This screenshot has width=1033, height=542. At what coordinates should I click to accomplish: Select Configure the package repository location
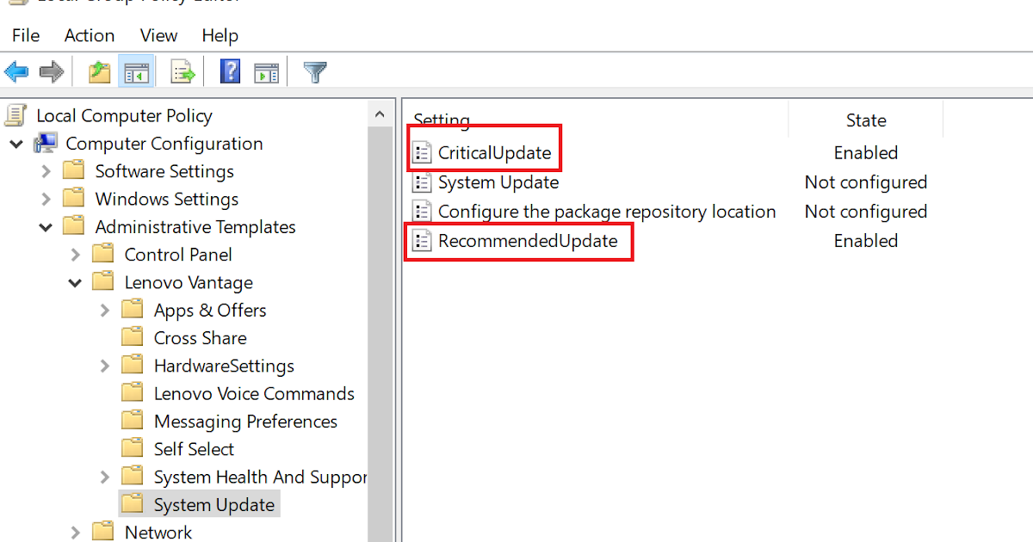[607, 212]
